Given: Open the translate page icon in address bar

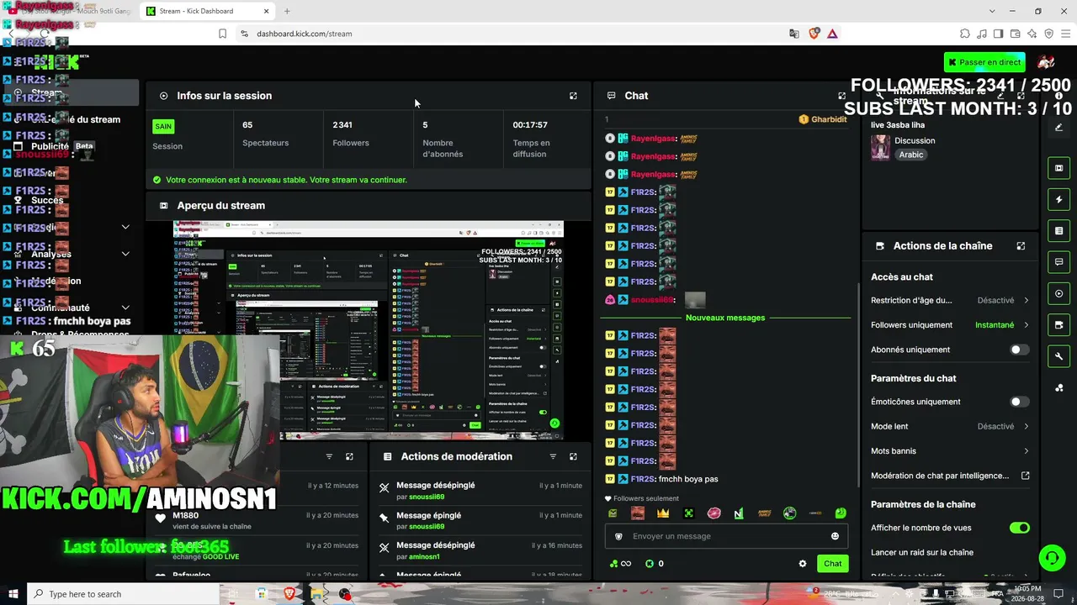Looking at the screenshot, I should click(x=794, y=34).
